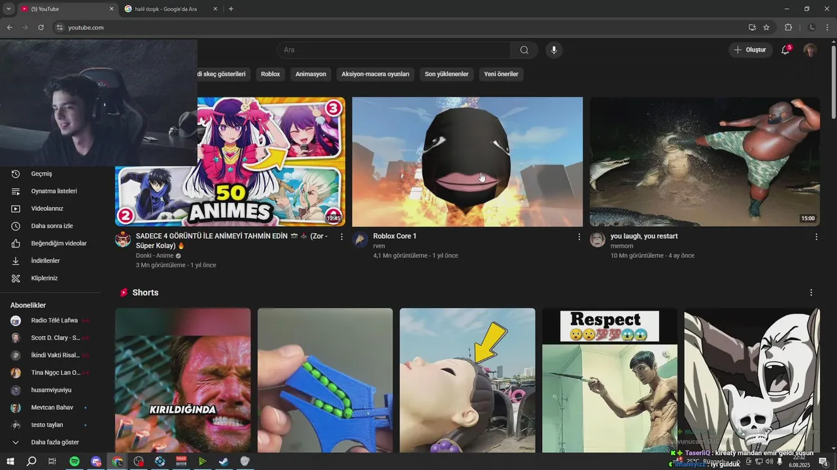Filter by Son yüklenenler chip
This screenshot has width=837, height=470.
pyautogui.click(x=447, y=74)
